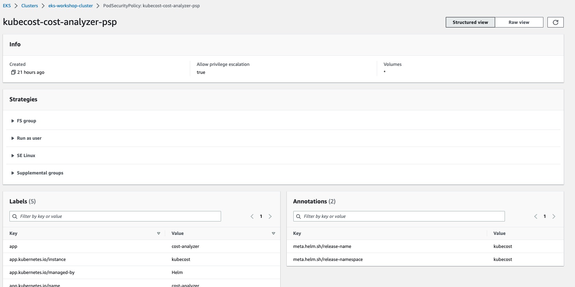Screen dimensions: 575x287
Task: Go to next Labels page arrow
Action: tap(270, 216)
